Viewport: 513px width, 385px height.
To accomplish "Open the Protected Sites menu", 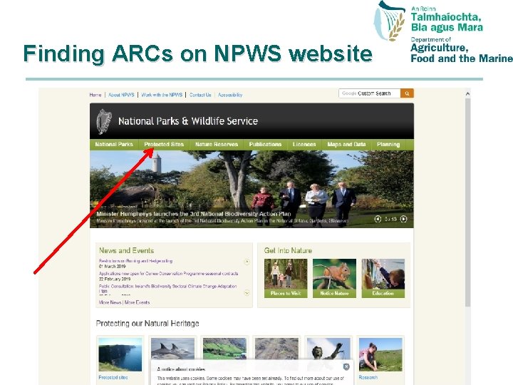I will tap(164, 144).
